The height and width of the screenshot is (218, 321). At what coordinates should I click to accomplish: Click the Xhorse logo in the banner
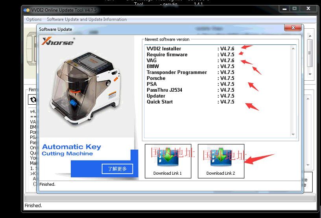(57, 41)
